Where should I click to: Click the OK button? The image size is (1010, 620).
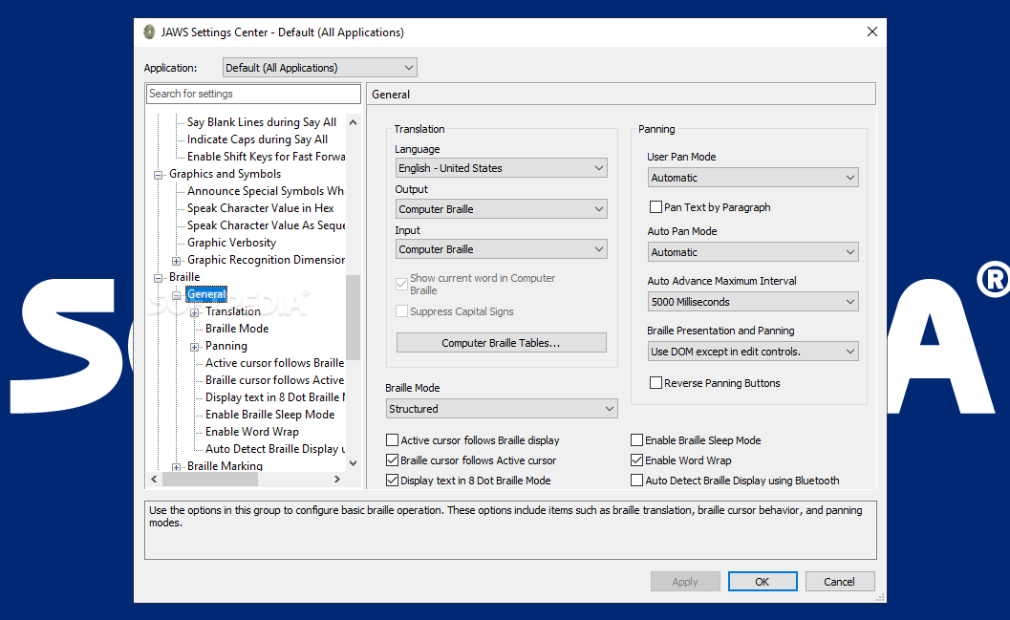click(x=763, y=582)
